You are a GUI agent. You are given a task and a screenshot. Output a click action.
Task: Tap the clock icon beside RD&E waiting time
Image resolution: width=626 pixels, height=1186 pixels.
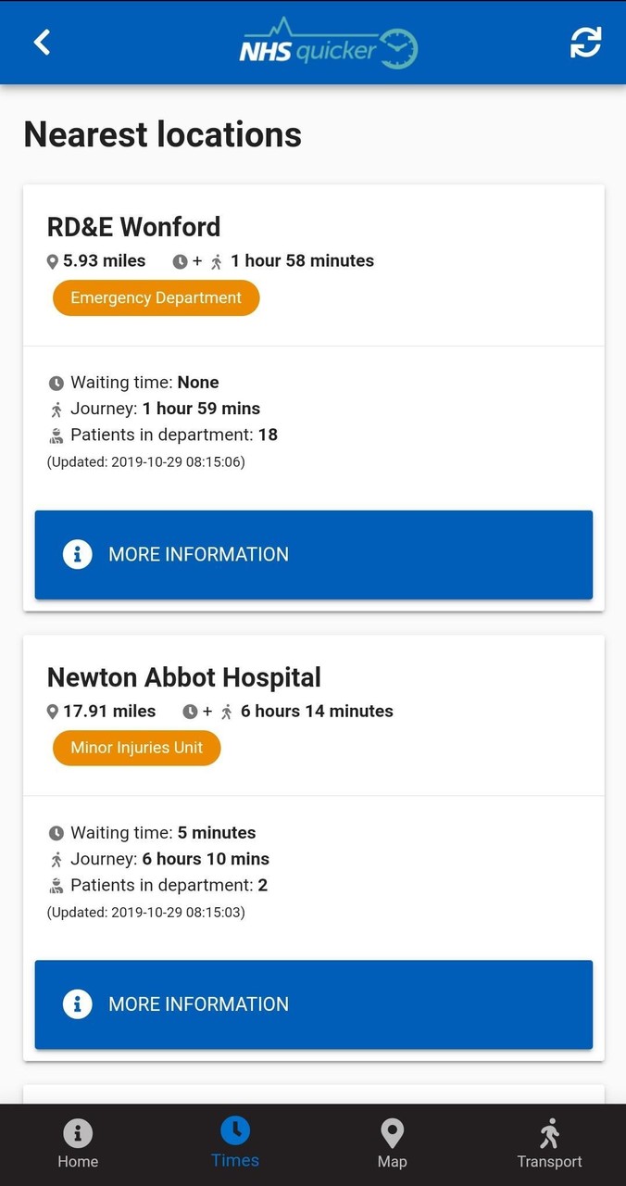point(56,382)
